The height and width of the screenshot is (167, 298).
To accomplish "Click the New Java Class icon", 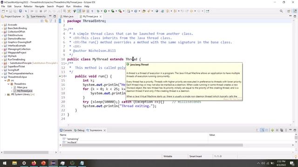I will 135,11.
